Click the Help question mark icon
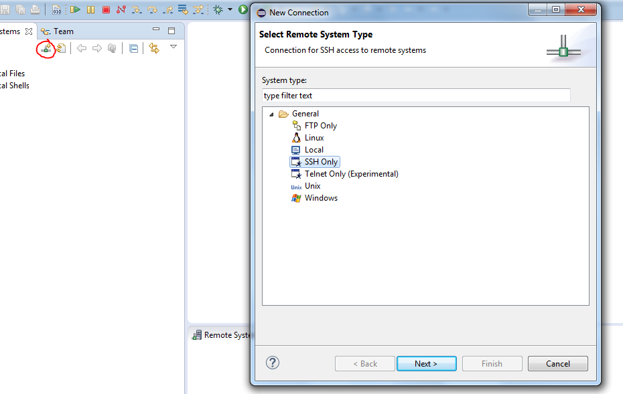This screenshot has height=394, width=623. point(273,363)
